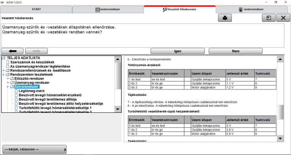Maximize the guided troubleshooting panel
The width and height of the screenshot is (291, 155).
click(x=268, y=18)
